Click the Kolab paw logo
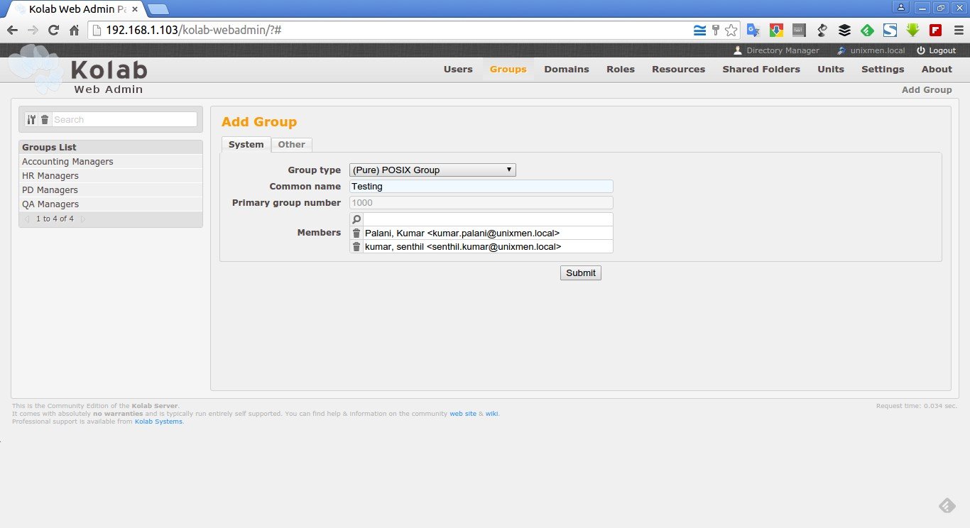The height and width of the screenshot is (528, 970). 35,68
